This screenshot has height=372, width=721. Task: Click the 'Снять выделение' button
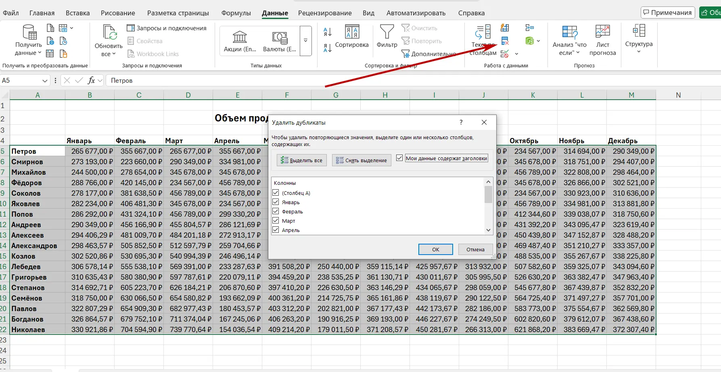coord(362,160)
